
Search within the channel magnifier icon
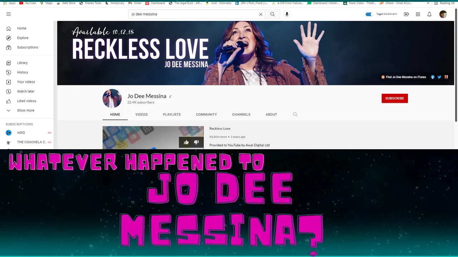coord(295,115)
